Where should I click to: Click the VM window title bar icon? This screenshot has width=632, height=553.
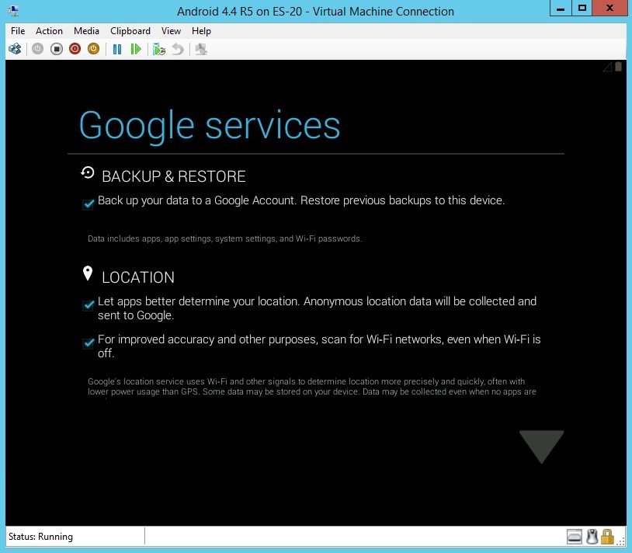tap(14, 11)
